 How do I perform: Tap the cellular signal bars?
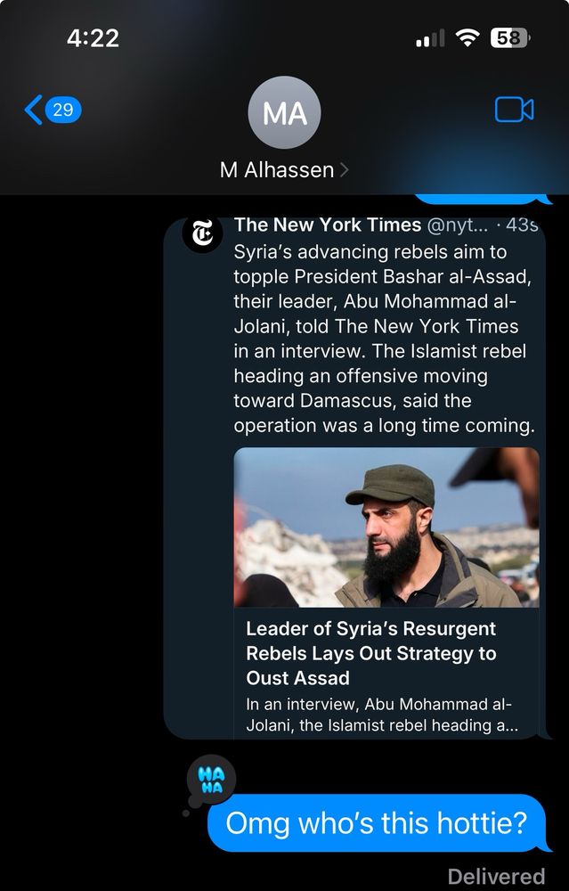click(430, 38)
